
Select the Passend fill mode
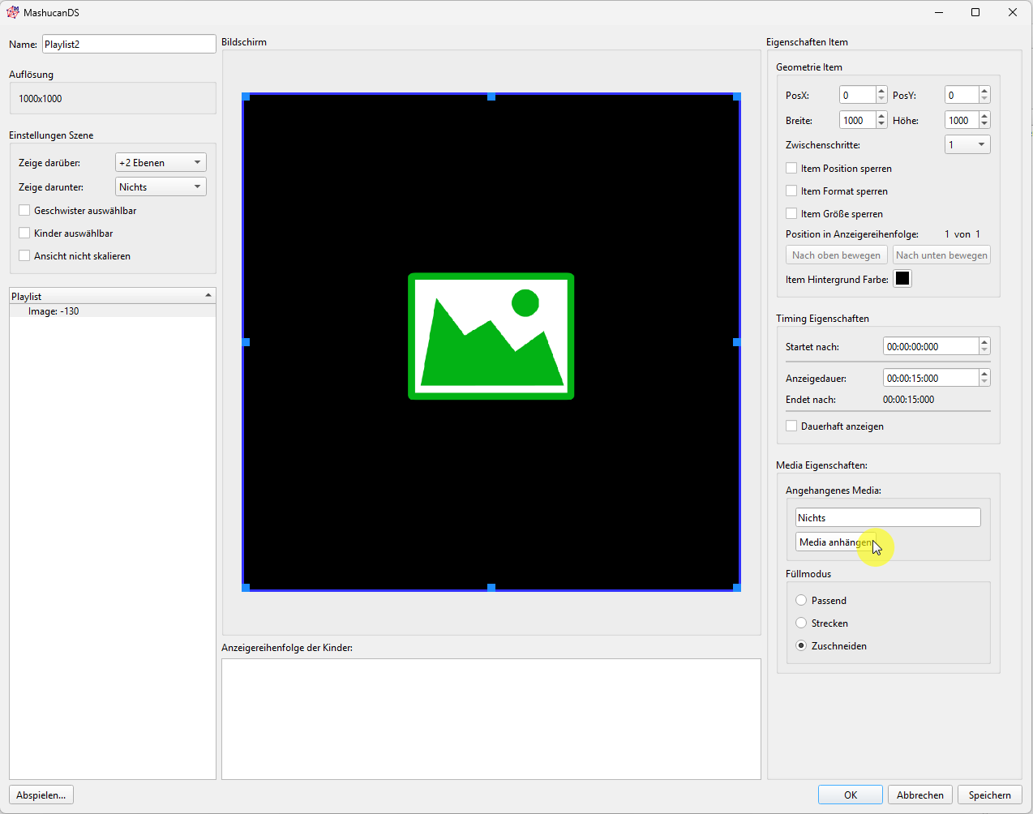pyautogui.click(x=801, y=601)
